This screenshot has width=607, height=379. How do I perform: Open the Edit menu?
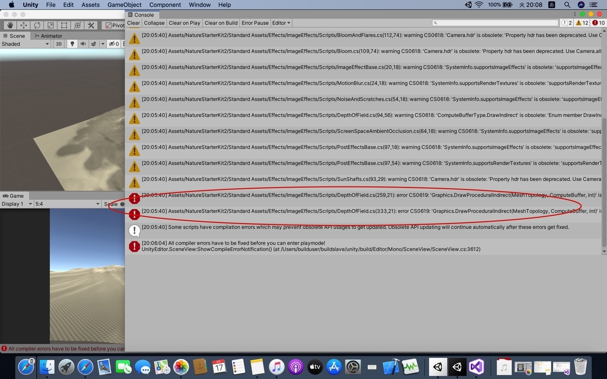(68, 5)
